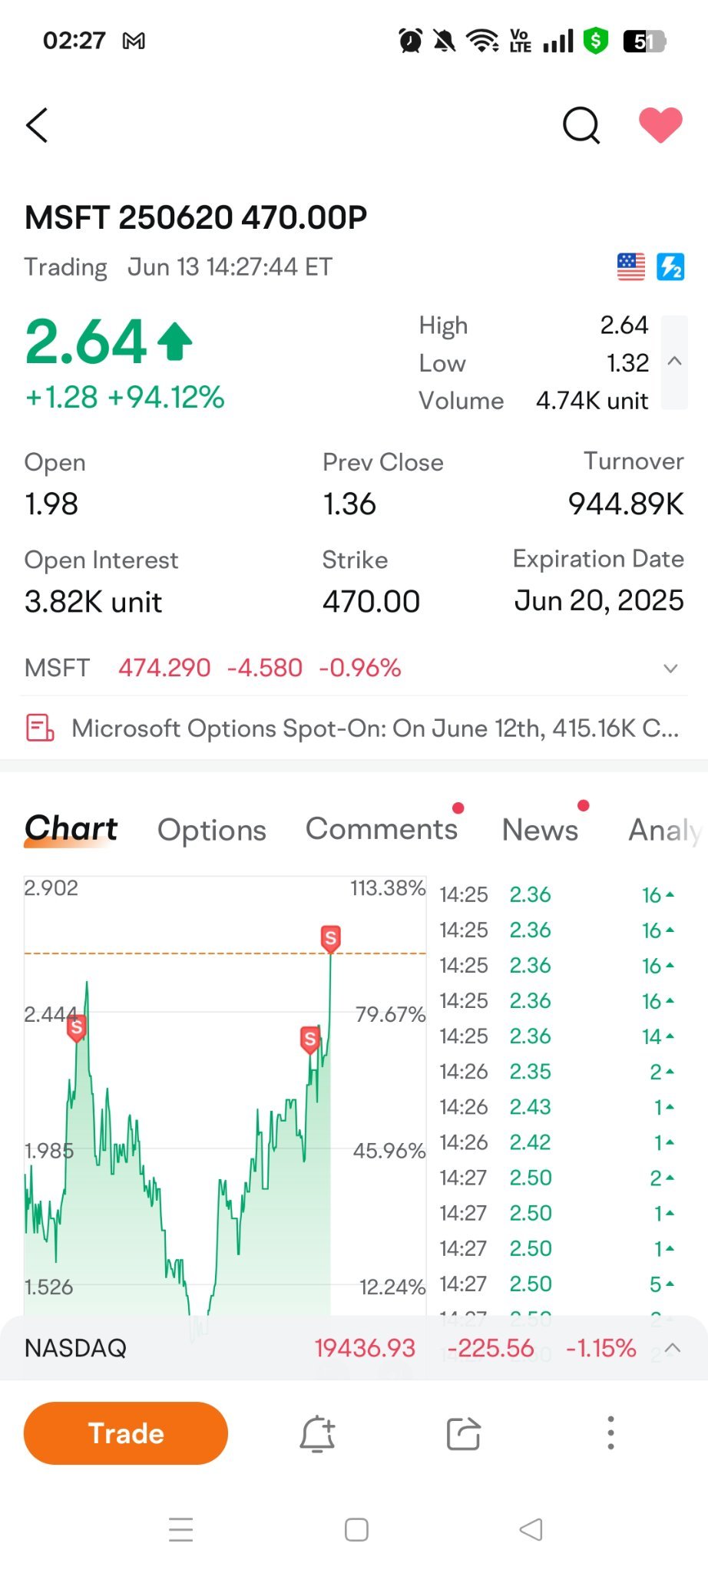708x1573 pixels.
Task: Tap the Android home navigation button
Action: pyautogui.click(x=356, y=1529)
